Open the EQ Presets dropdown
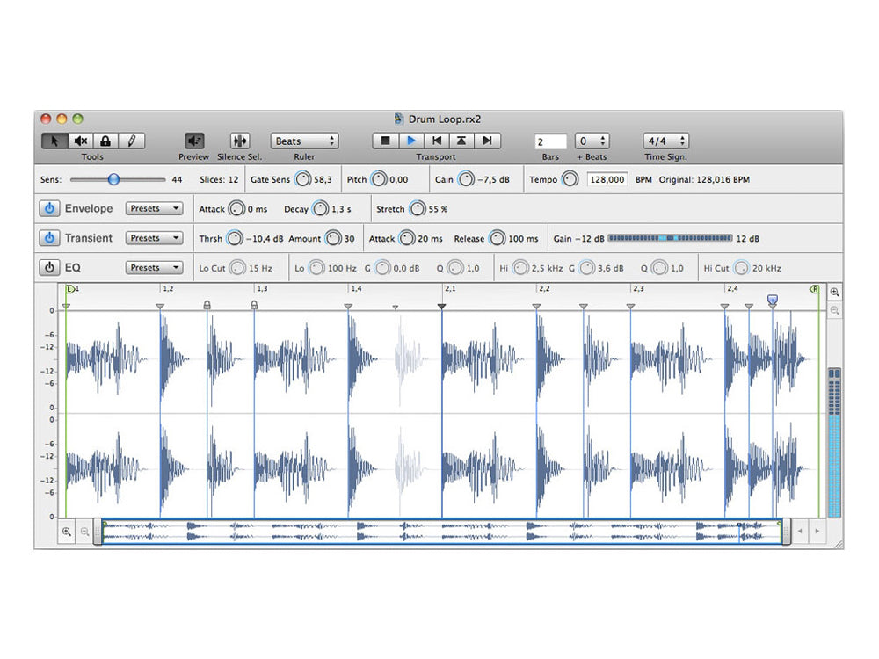The width and height of the screenshot is (879, 659). (154, 267)
